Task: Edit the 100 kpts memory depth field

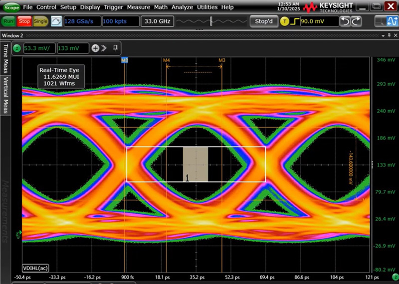Action: [x=121, y=21]
